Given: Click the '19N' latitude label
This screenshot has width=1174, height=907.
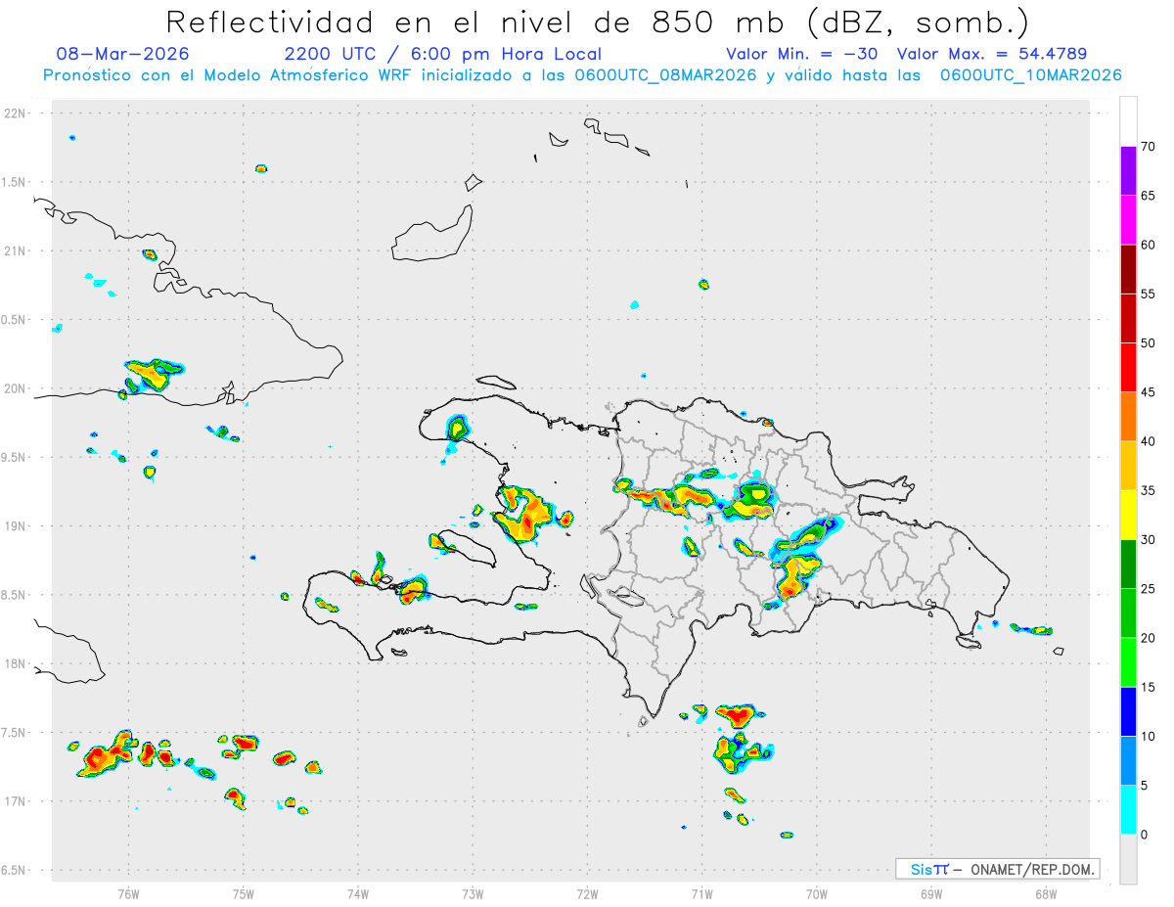Looking at the screenshot, I should tap(16, 526).
